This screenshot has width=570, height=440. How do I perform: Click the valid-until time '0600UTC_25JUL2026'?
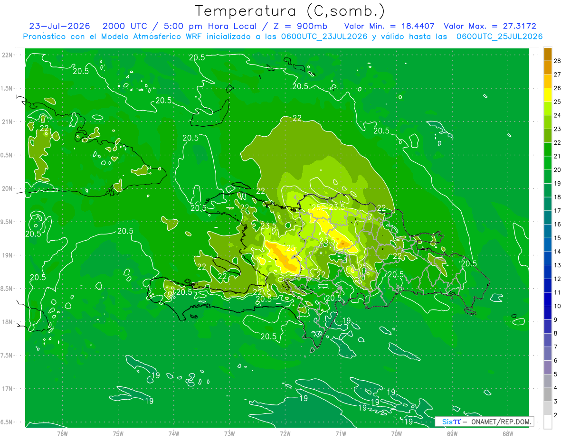coord(499,37)
